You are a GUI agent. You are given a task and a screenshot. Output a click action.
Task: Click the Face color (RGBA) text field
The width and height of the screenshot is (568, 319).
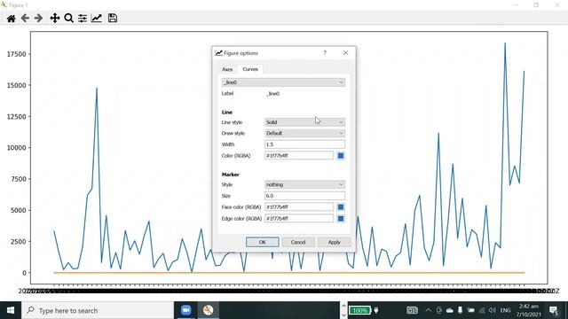pyautogui.click(x=299, y=206)
